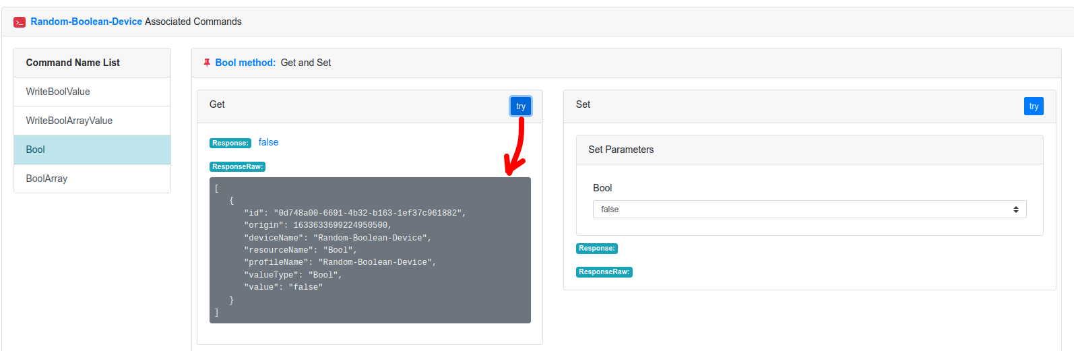Click the try button in Get panel

[521, 106]
